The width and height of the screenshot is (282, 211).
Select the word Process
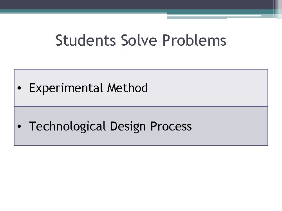171,126
